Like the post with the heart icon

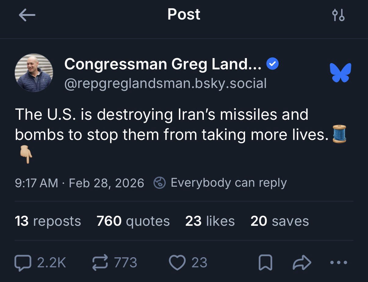tap(177, 262)
